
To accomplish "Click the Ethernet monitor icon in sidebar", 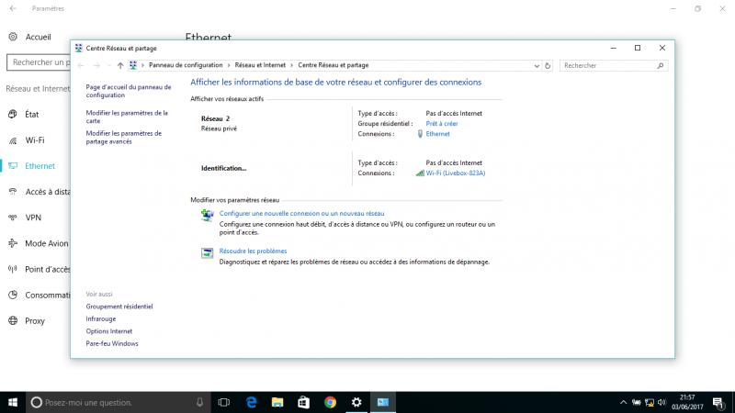I will click(13, 166).
